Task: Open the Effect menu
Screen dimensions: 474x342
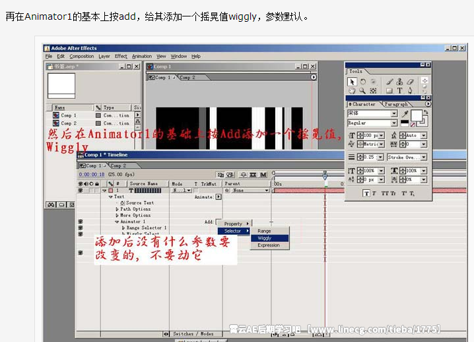Action: 121,56
